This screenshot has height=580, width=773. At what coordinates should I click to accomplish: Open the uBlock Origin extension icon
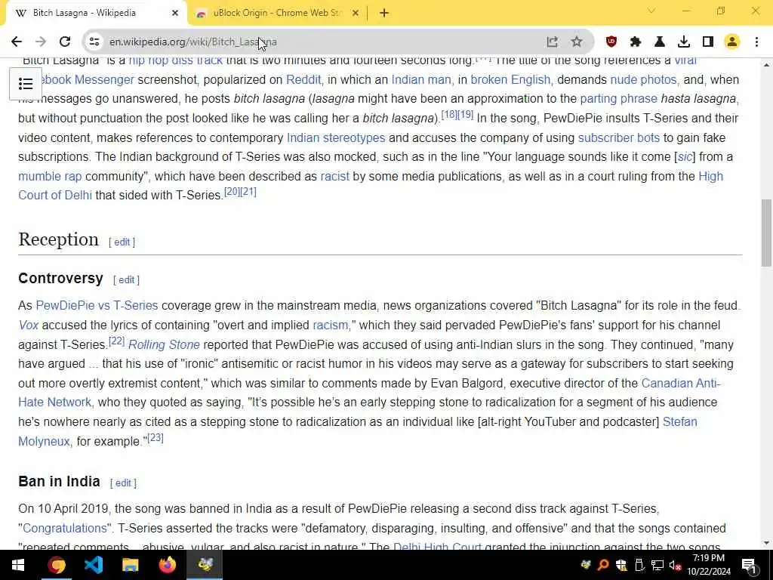(x=611, y=42)
